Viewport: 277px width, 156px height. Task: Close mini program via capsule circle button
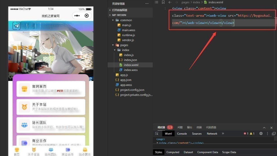(x=86, y=16)
